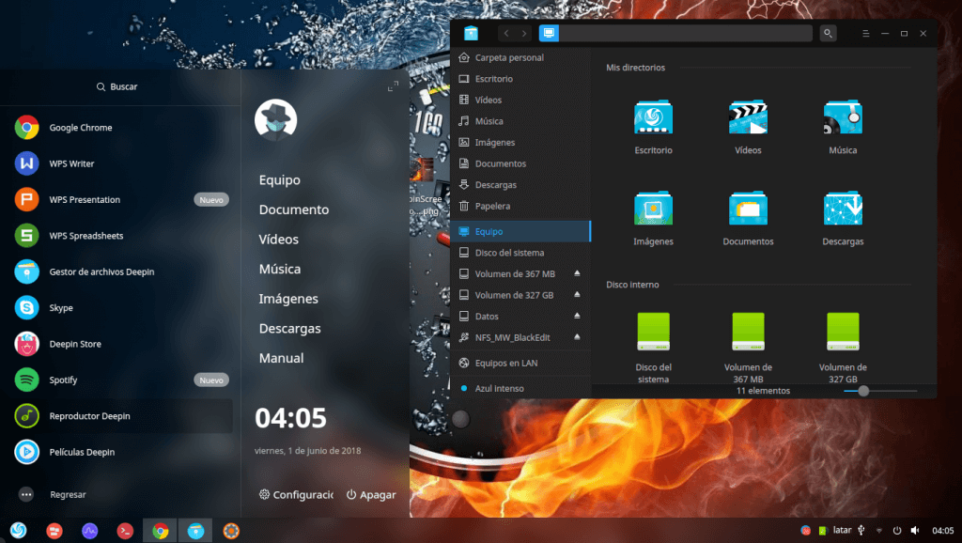Start Skype from the launcher menu
The image size is (962, 543).
tap(61, 308)
